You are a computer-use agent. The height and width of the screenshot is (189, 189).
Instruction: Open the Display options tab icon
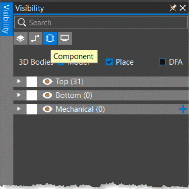coord(65,38)
